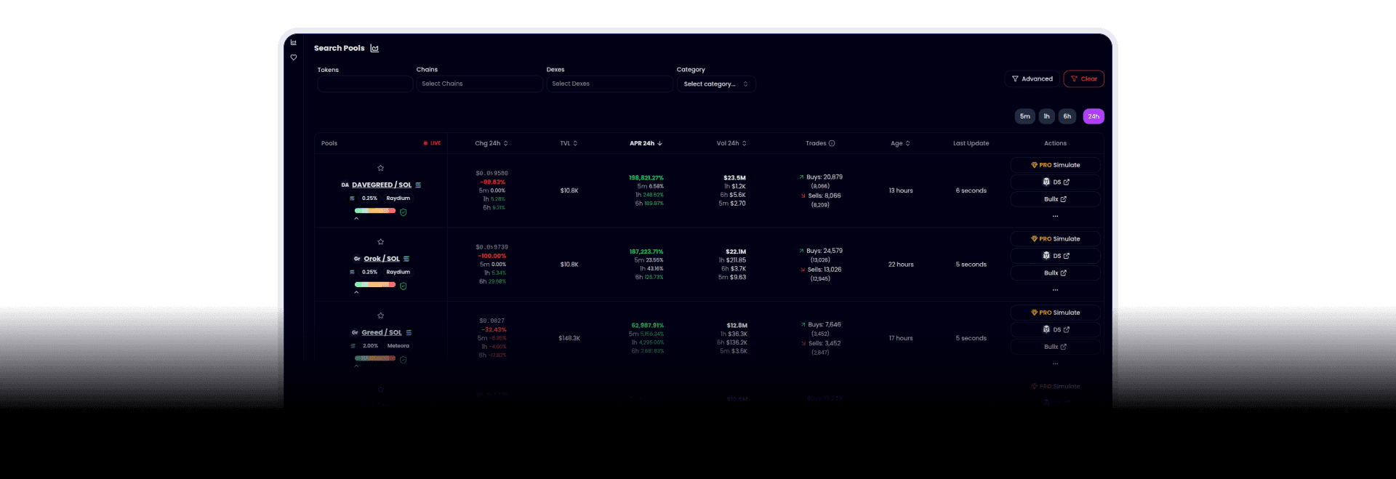Open the three-dot menu for Orok row
Viewport: 1396px width, 479px height.
coord(1055,290)
